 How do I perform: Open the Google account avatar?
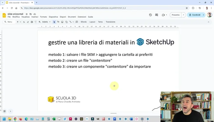pyautogui.click(x=209, y=15)
